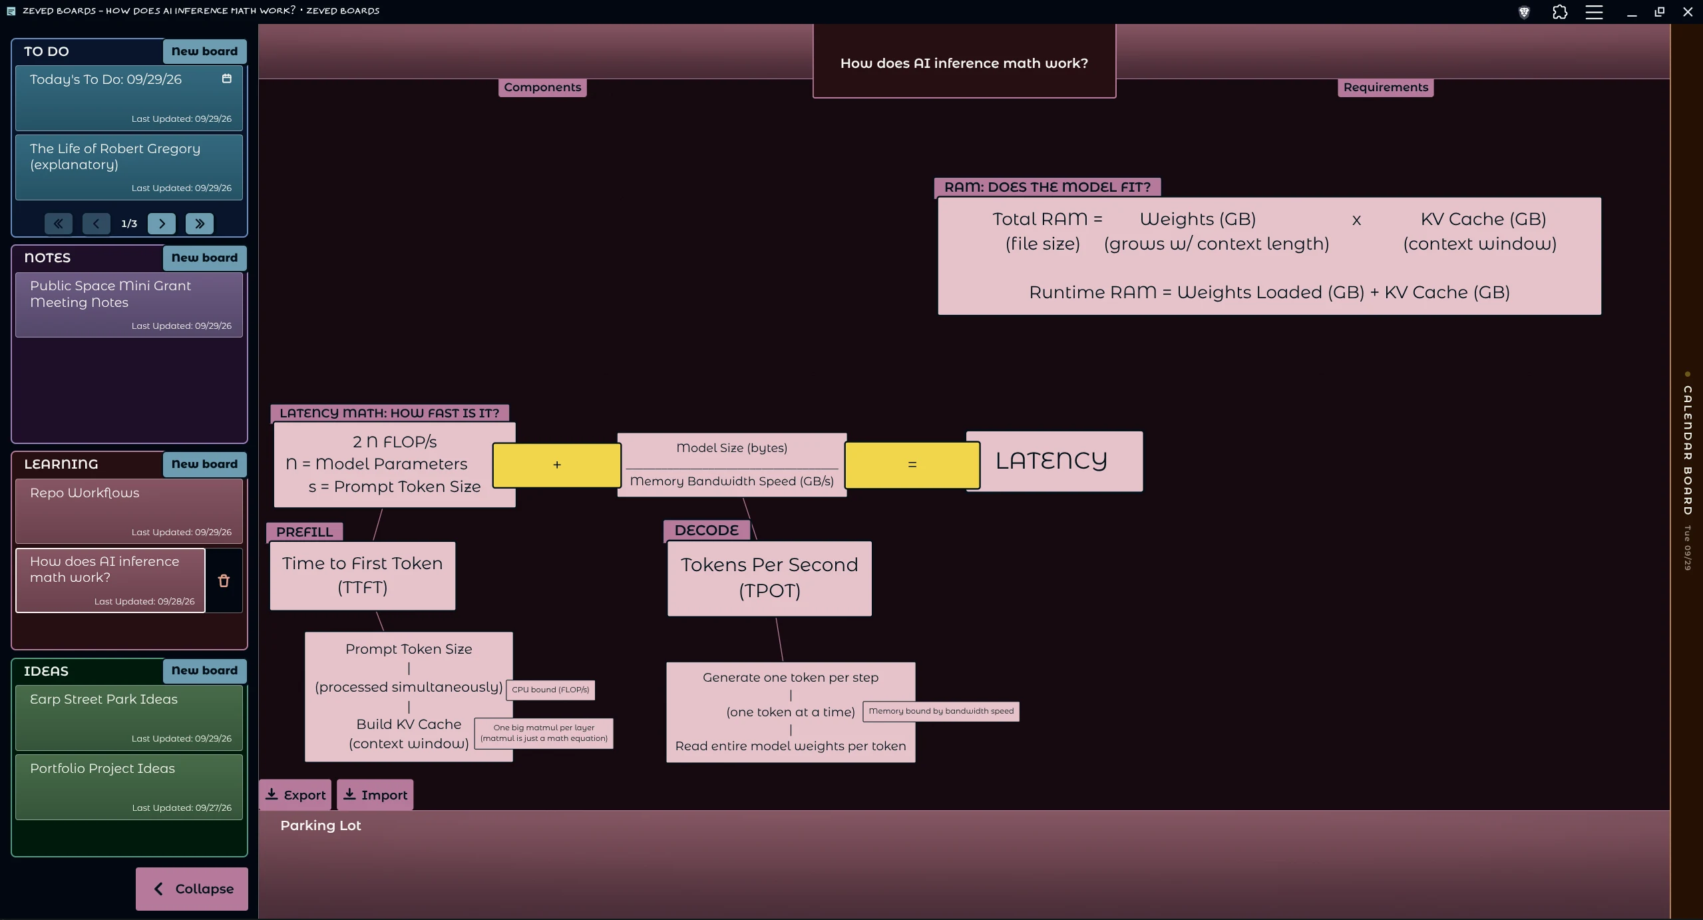Create a New board in To Do
Image resolution: width=1703 pixels, height=920 pixels.
(x=204, y=51)
